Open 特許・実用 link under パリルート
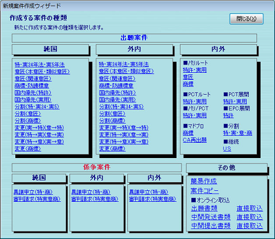275x239 pixels. [195, 70]
